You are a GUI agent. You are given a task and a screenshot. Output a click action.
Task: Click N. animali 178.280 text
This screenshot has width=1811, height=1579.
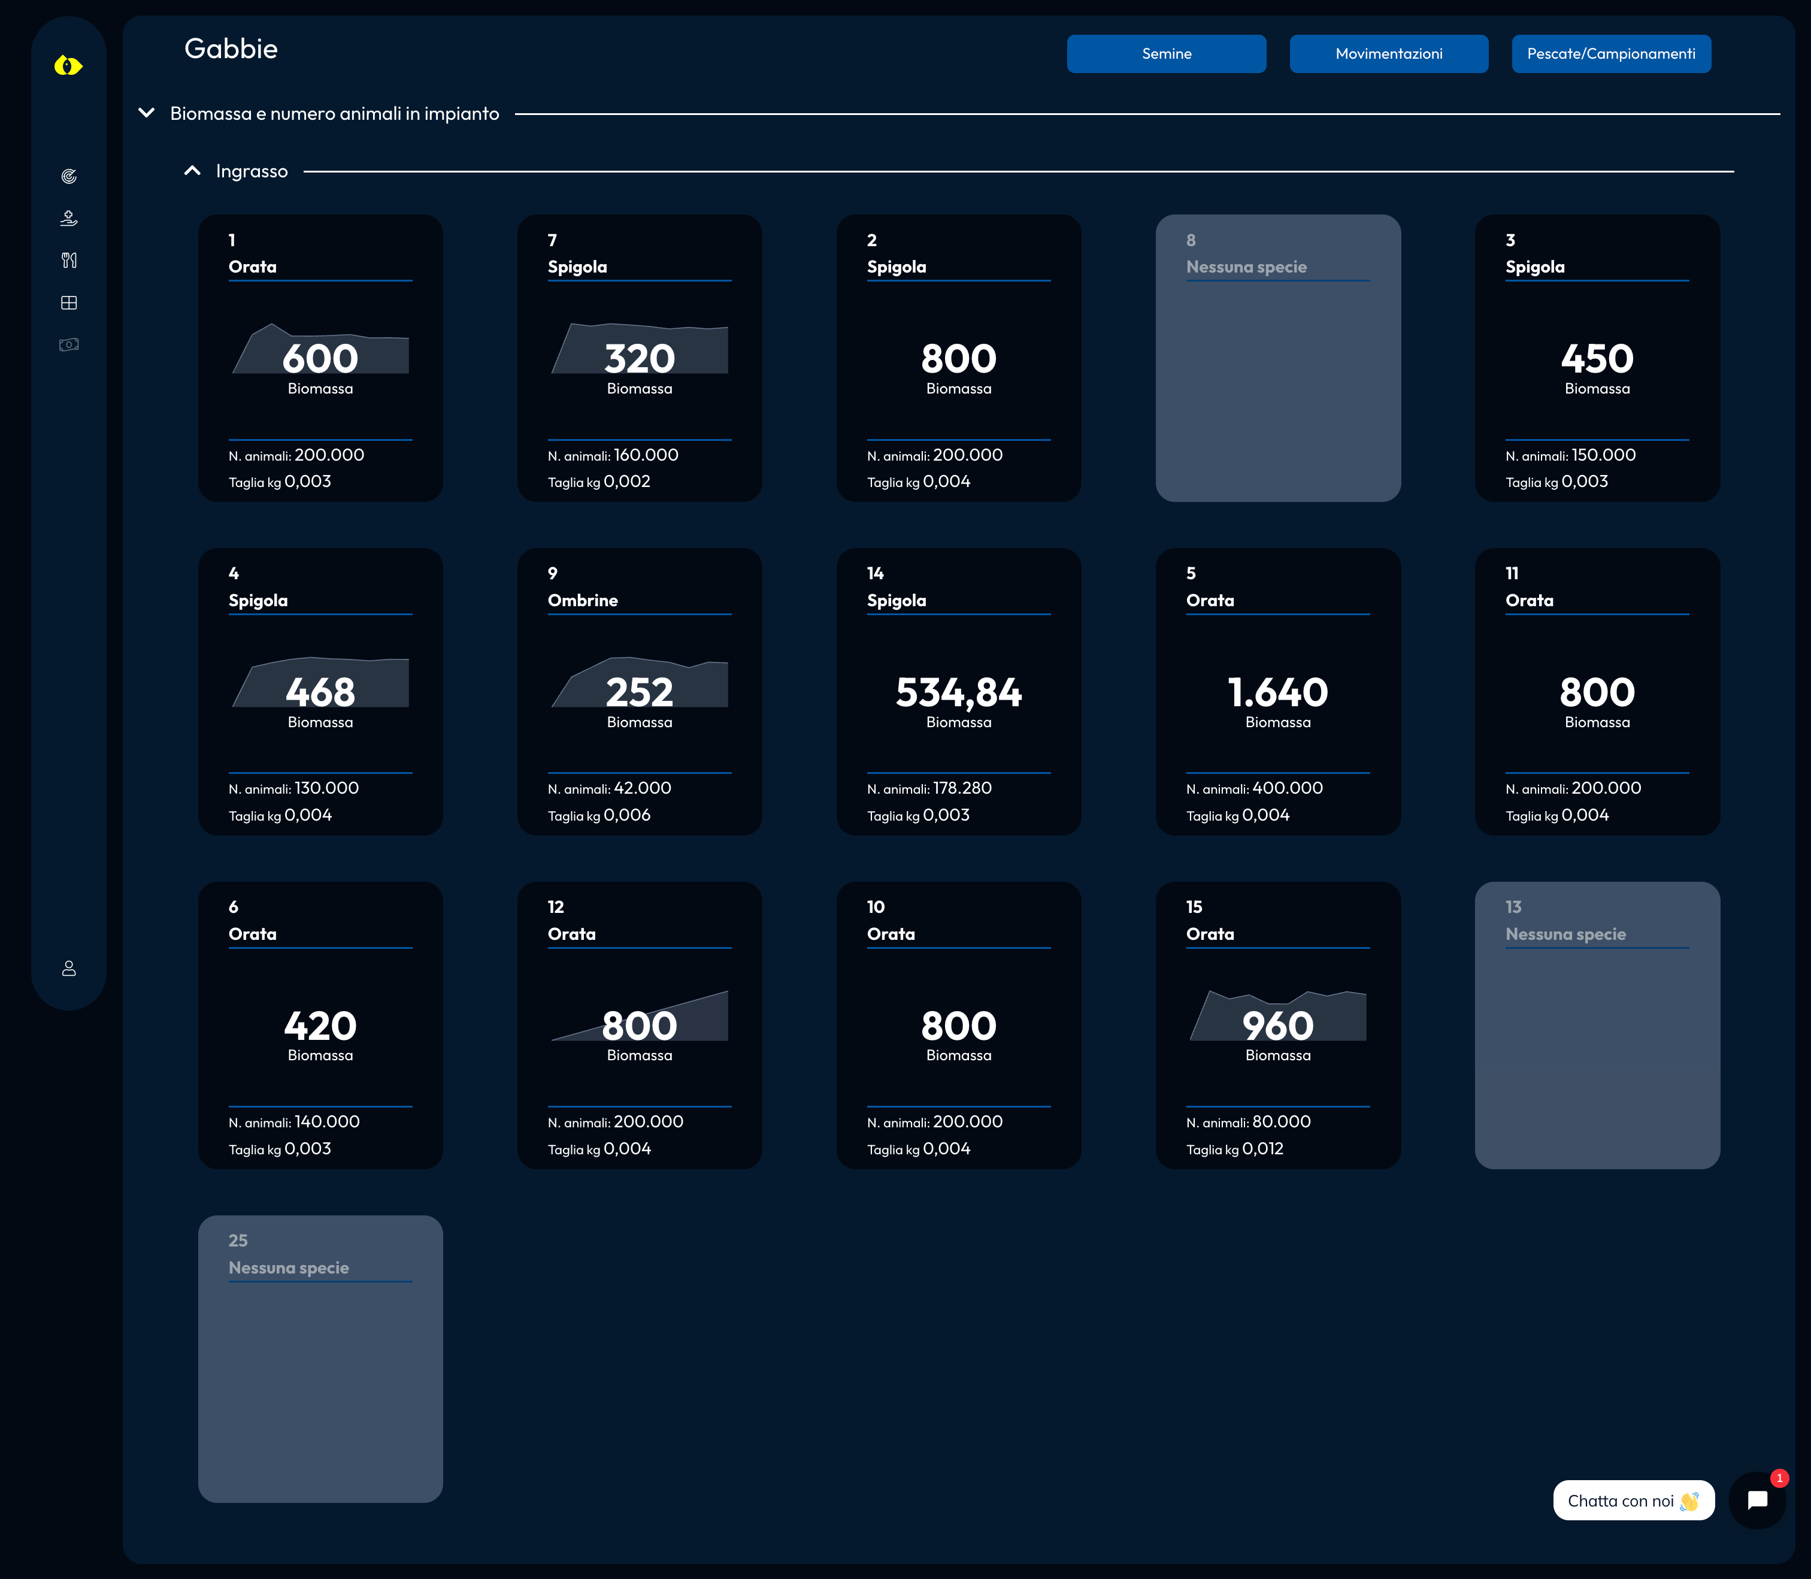[x=929, y=789]
